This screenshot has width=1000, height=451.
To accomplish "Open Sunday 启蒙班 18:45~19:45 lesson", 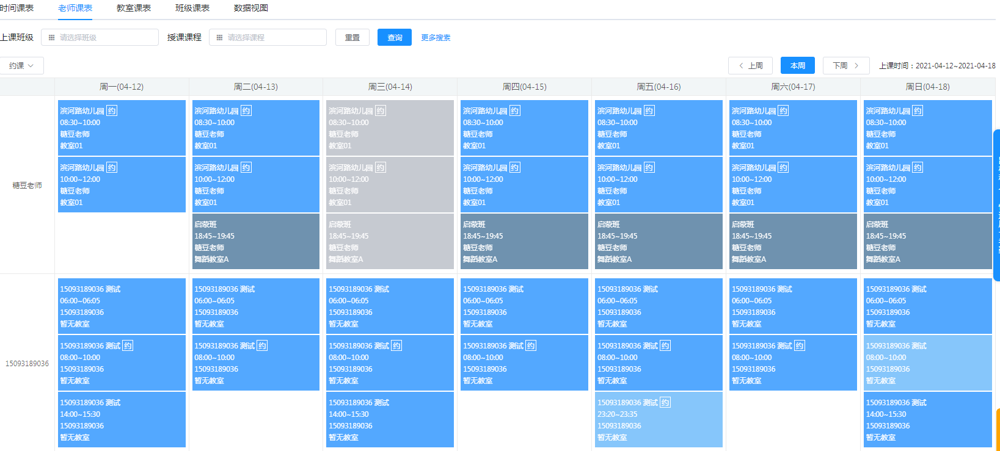I will click(928, 241).
